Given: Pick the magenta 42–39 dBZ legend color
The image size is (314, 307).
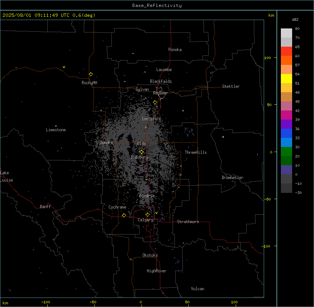Looking at the screenshot, I should (x=286, y=115).
